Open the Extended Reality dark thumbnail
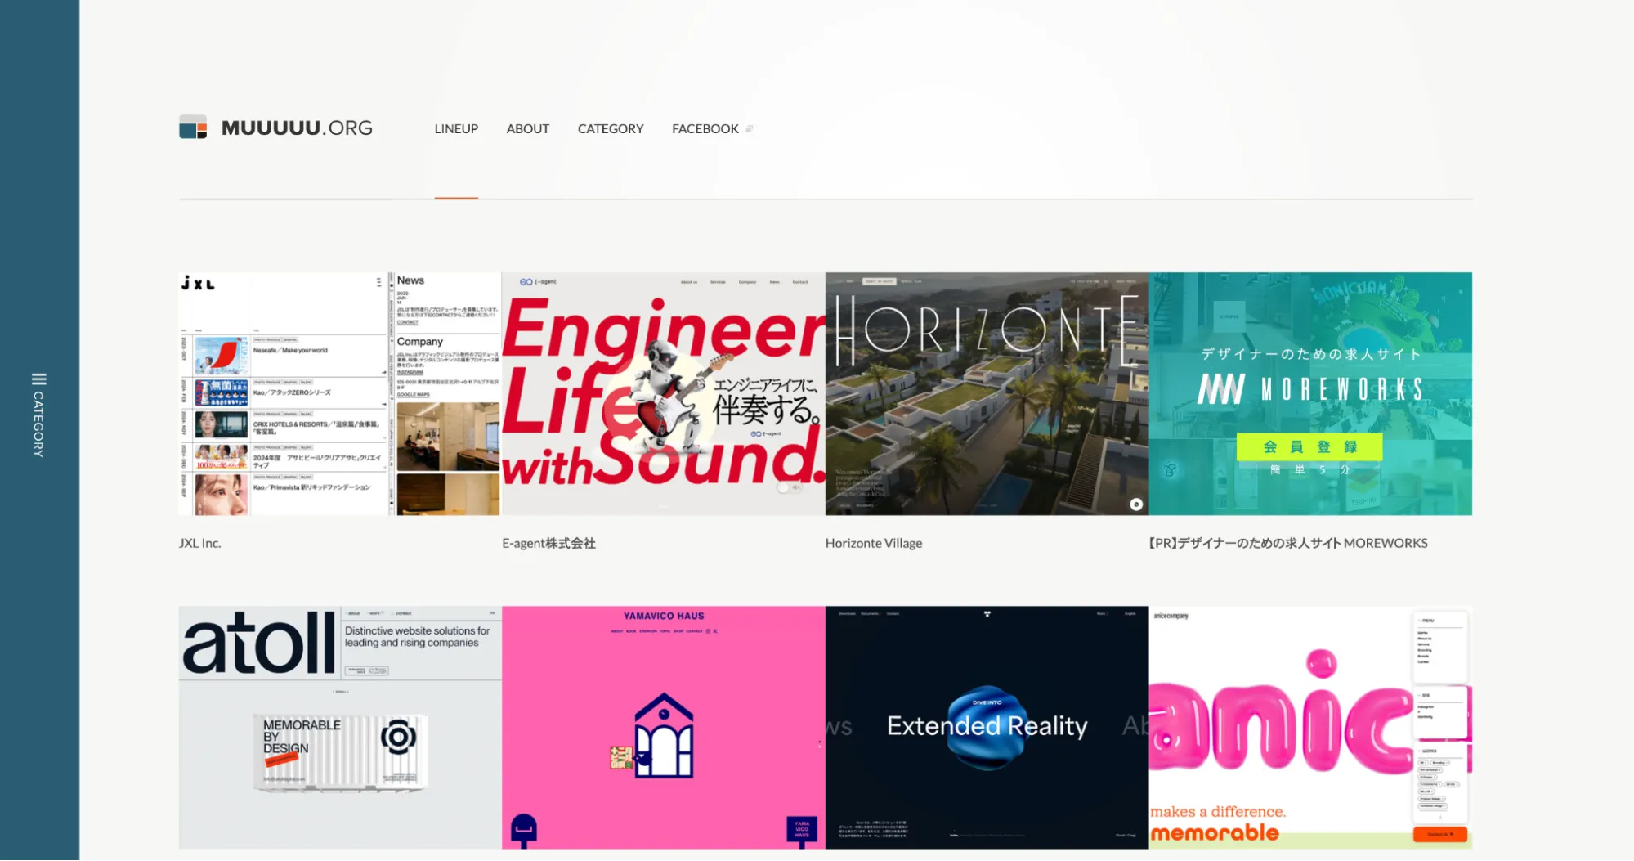Screen dimensions: 1634x861 pos(987,728)
